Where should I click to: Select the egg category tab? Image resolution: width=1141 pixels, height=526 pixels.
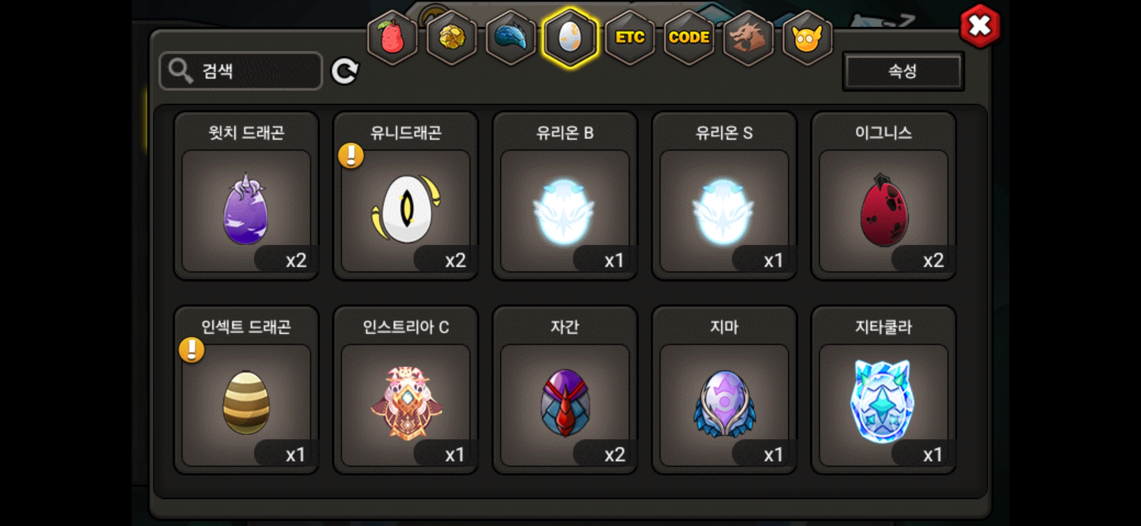pos(570,38)
